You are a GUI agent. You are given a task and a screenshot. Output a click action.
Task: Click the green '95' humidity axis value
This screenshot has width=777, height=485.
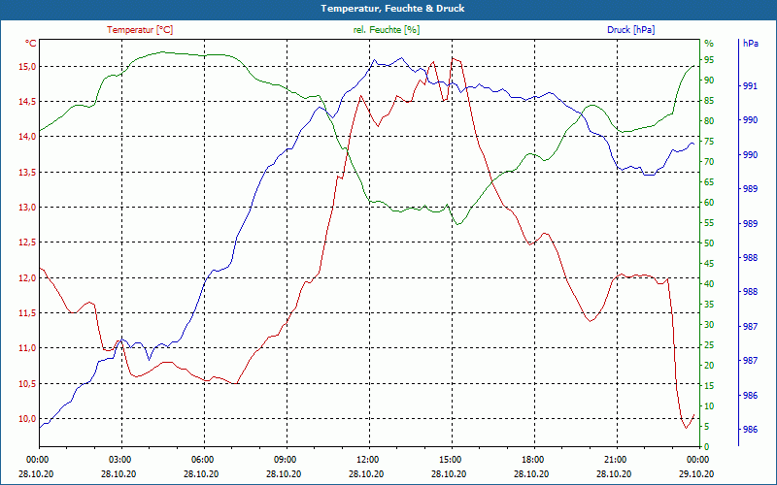tap(709, 60)
